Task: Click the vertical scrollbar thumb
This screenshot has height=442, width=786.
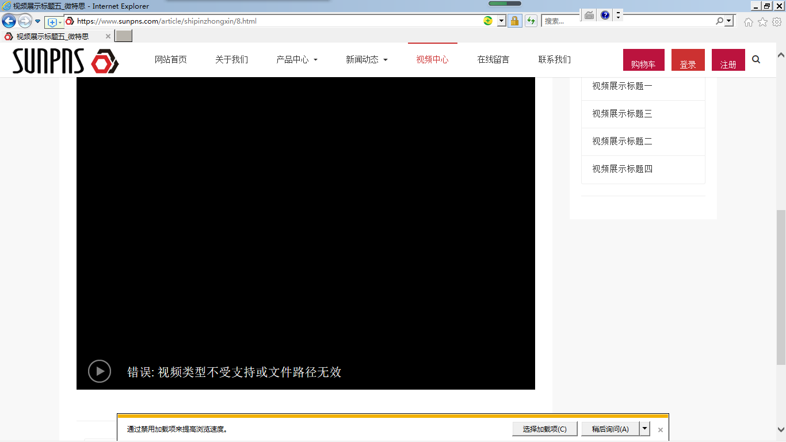Action: coord(781,287)
